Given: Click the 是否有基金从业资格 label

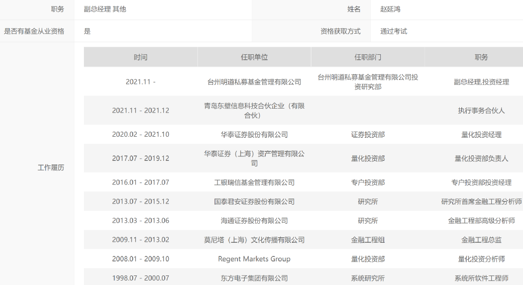Looking at the screenshot, I should pyautogui.click(x=34, y=31).
